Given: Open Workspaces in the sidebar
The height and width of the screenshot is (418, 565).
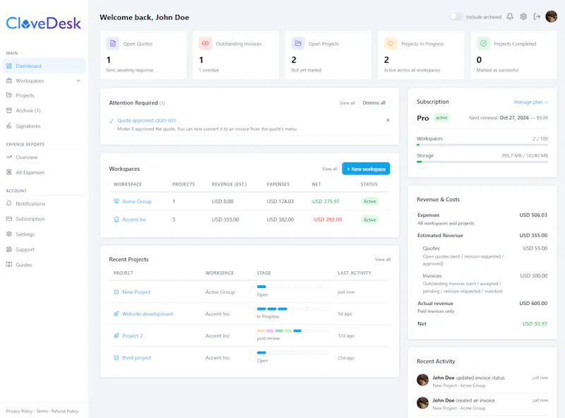Looking at the screenshot, I should (x=30, y=80).
